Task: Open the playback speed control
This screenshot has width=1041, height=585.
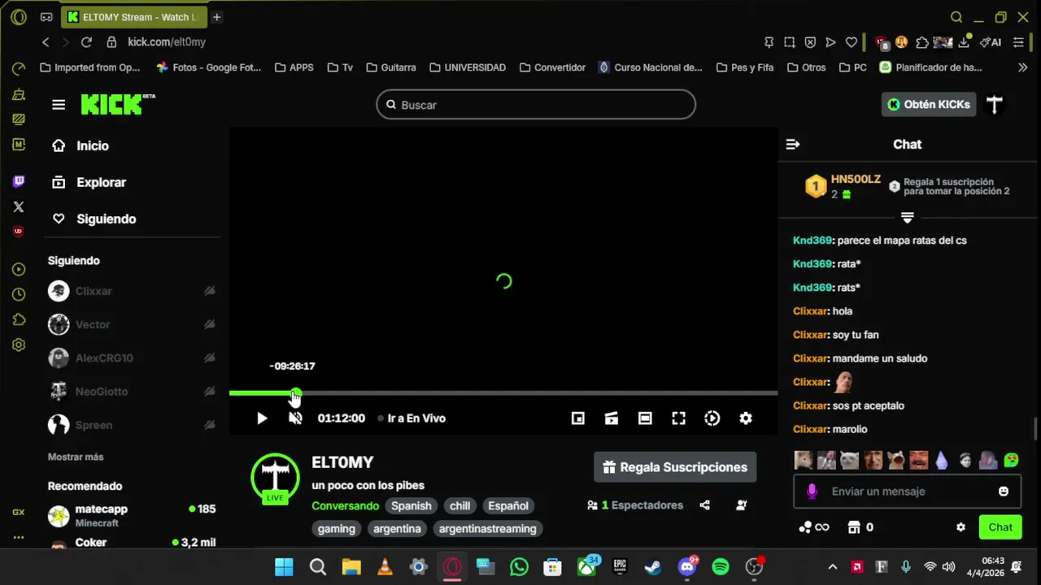Action: [712, 418]
